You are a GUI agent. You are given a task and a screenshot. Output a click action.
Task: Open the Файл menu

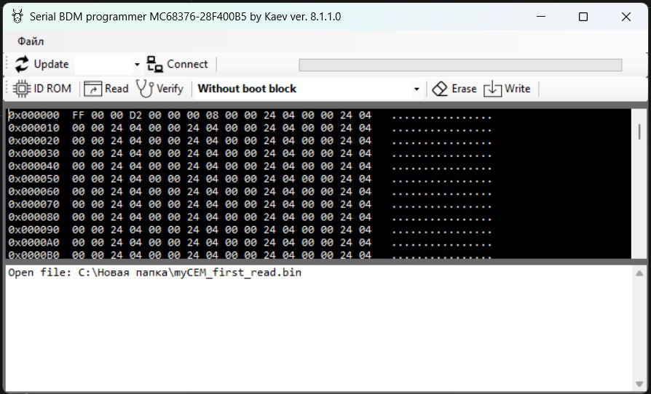(x=31, y=41)
